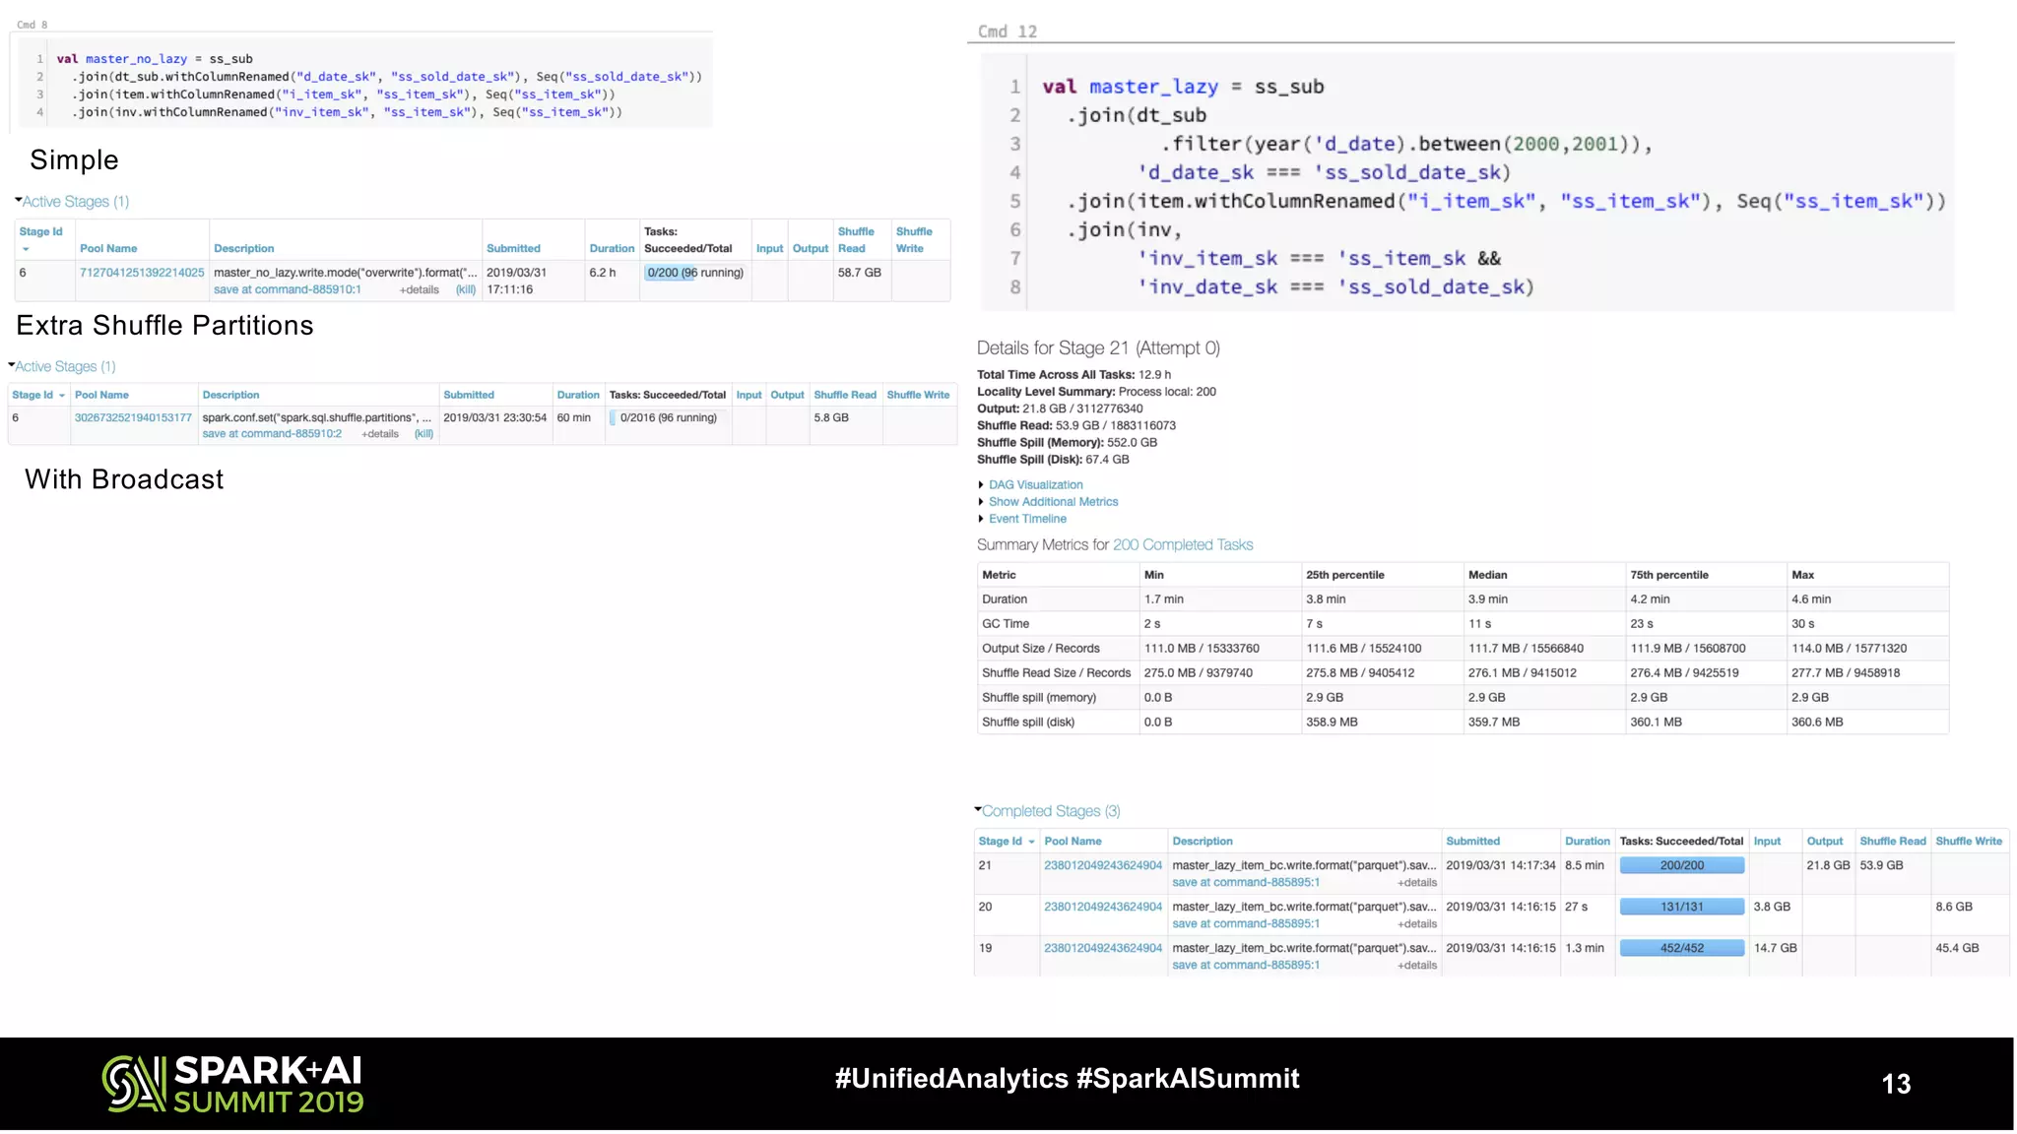This screenshot has width=2017, height=1134.
Task: Sort completed stages by Shuffle Read
Action: (x=1892, y=842)
